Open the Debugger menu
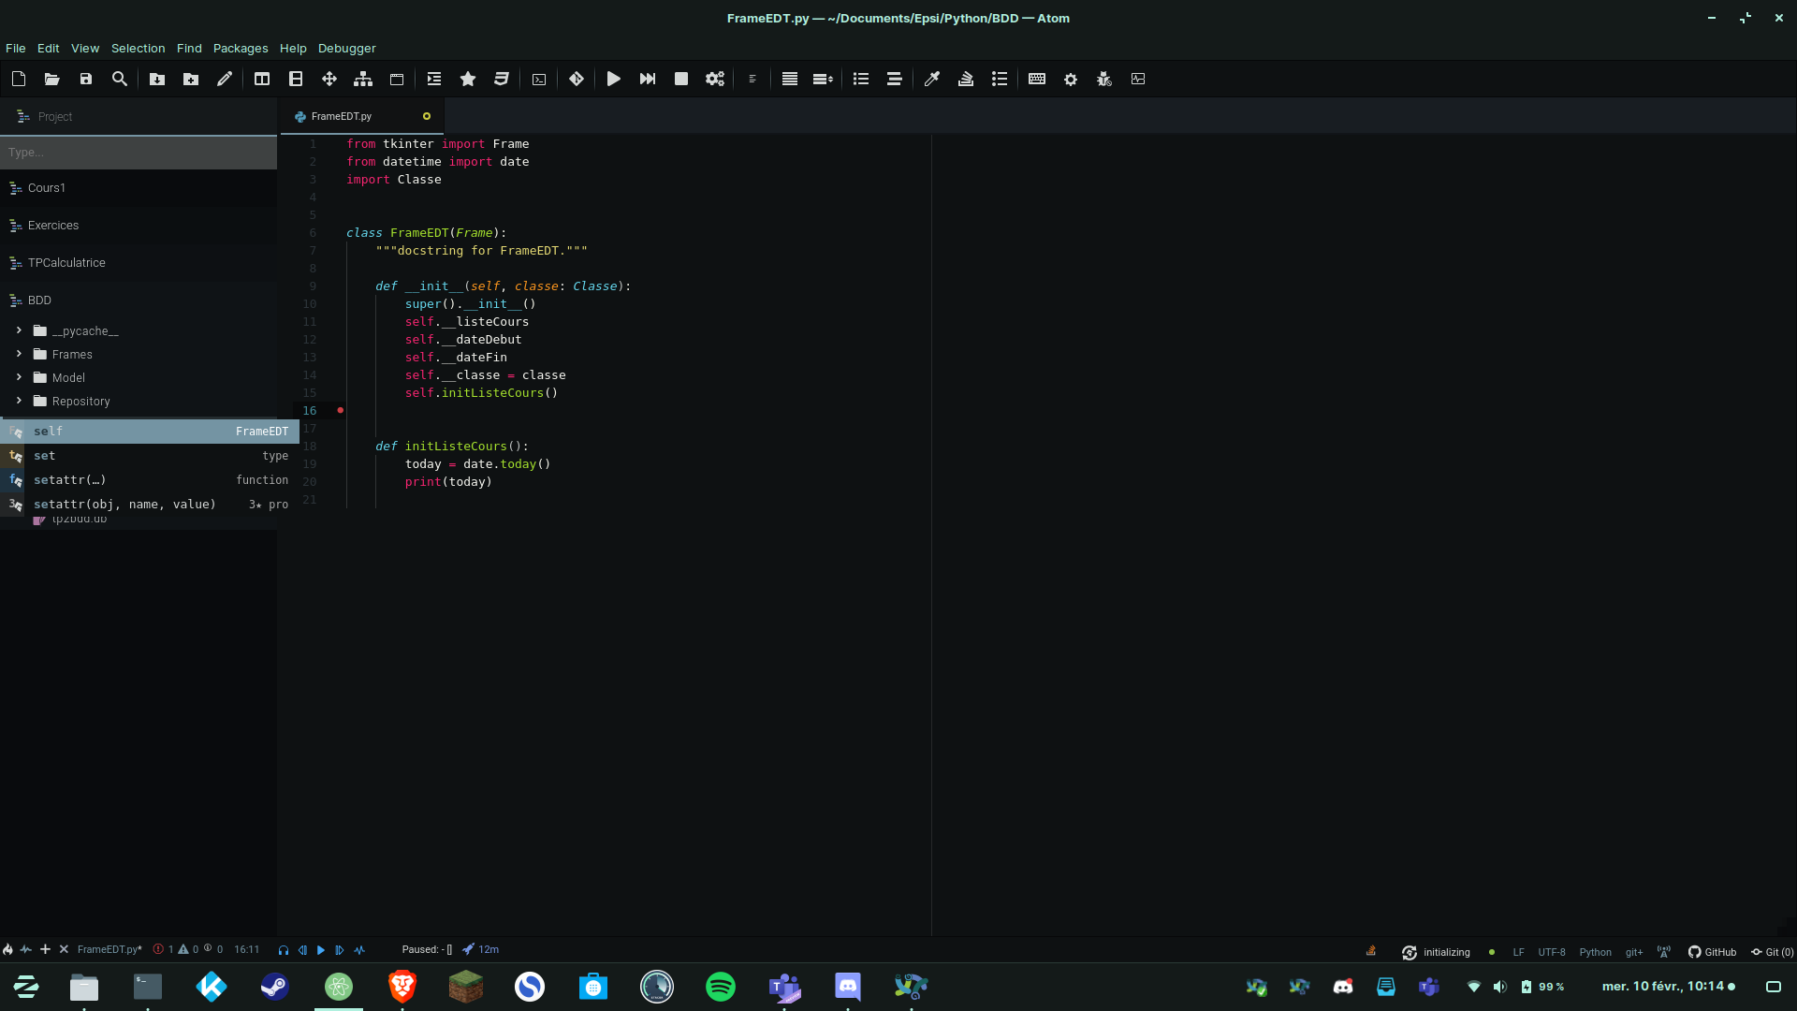The width and height of the screenshot is (1797, 1011). point(345,48)
